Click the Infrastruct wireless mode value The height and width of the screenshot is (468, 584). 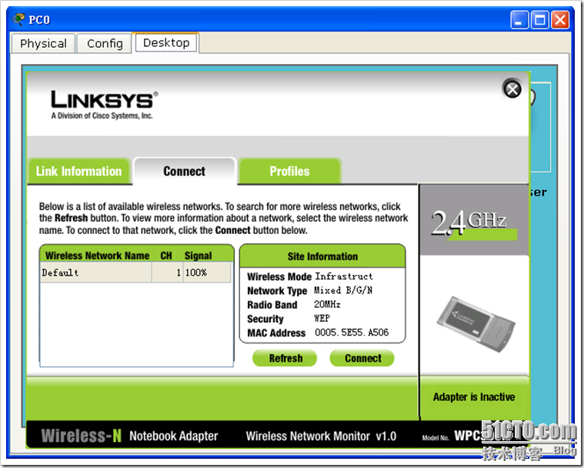[x=344, y=276]
